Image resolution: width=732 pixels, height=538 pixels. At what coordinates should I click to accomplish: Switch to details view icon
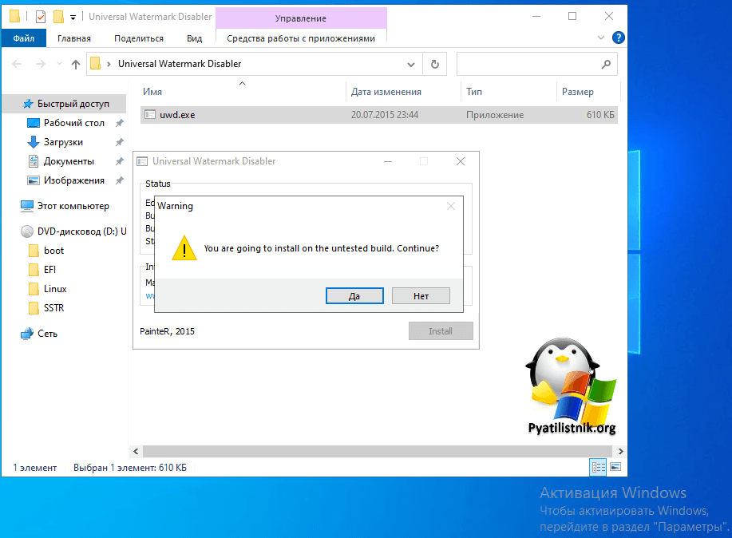[598, 467]
